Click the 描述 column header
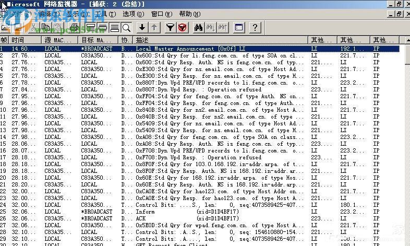410x246 pixels. (142, 40)
